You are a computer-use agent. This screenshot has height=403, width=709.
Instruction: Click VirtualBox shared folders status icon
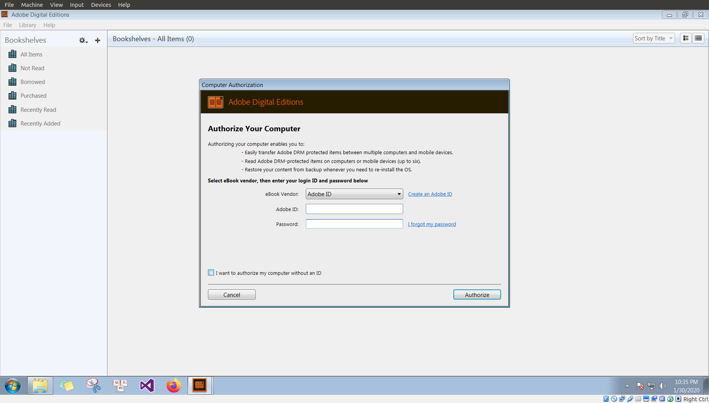click(x=638, y=399)
